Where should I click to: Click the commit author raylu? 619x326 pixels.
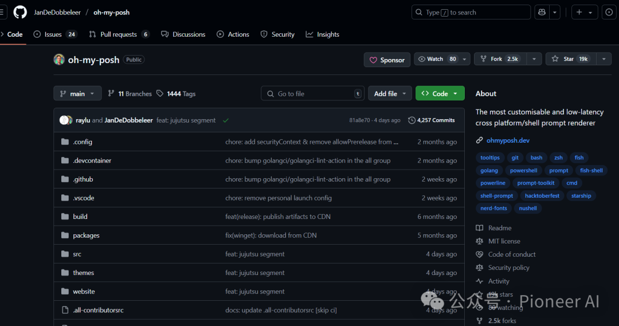(83, 120)
